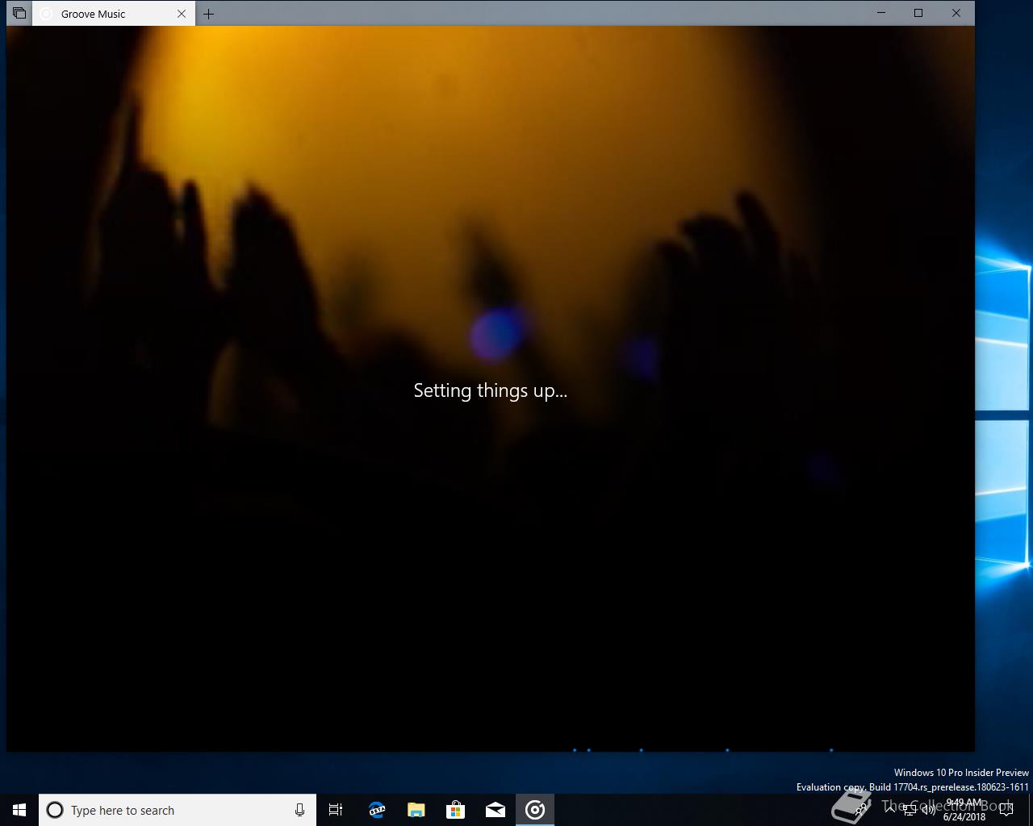The image size is (1033, 826).
Task: Open the volume speaker tray icon
Action: tap(929, 809)
